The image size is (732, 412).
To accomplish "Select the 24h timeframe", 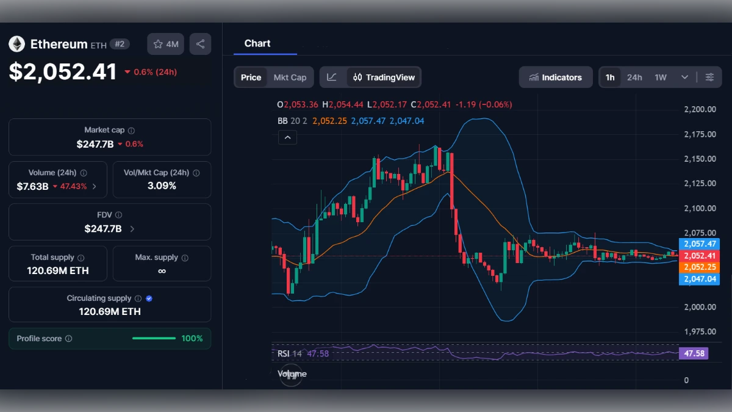I will click(x=634, y=77).
